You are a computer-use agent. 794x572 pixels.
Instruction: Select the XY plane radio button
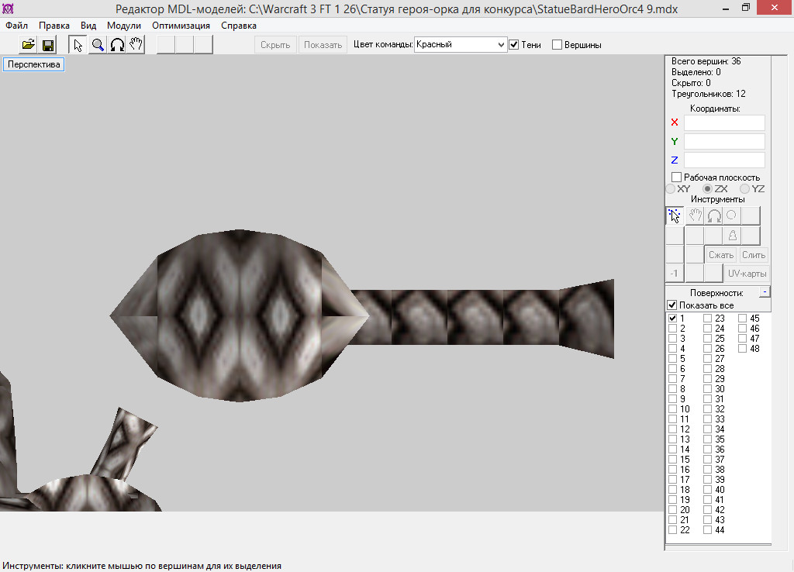671,189
